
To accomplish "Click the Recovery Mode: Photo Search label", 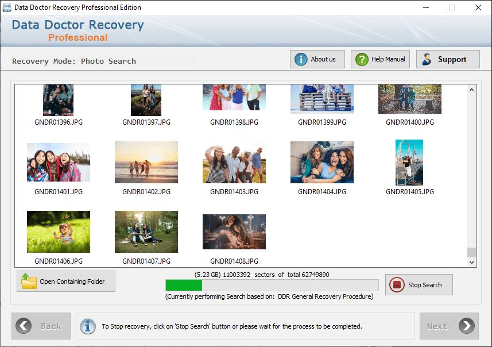I will [x=74, y=61].
